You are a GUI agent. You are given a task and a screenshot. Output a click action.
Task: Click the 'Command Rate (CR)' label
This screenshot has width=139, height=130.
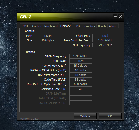pyautogui.click(x=53, y=89)
